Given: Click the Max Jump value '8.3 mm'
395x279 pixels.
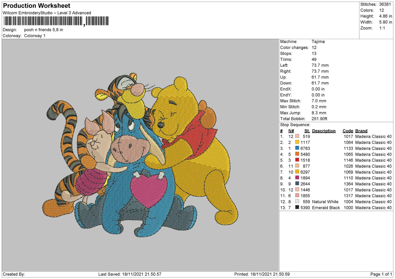Looking at the screenshot, I should 319,113.
